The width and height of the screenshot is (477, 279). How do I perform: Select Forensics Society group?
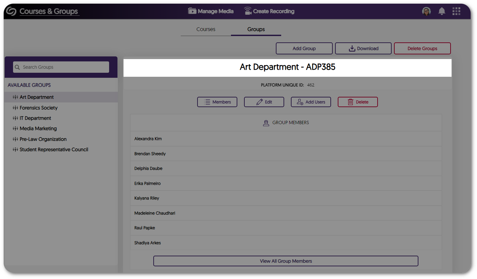click(x=38, y=108)
